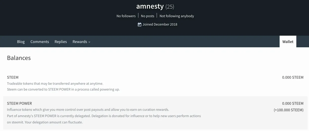Click the Balances heading
Image resolution: width=309 pixels, height=131 pixels.
pyautogui.click(x=19, y=58)
